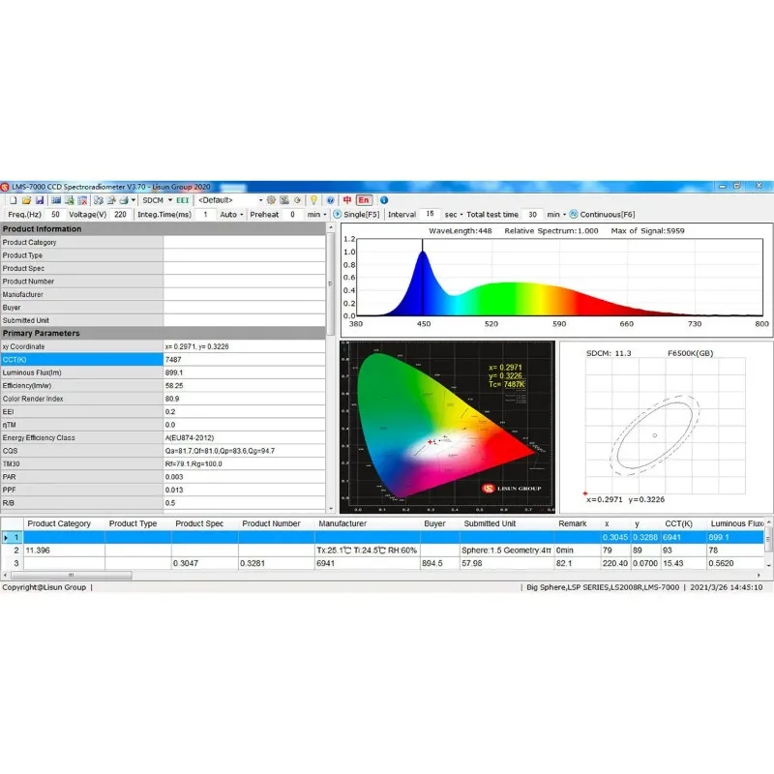This screenshot has height=774, width=774.
Task: Open settings via the gear icon
Action: coord(271,200)
